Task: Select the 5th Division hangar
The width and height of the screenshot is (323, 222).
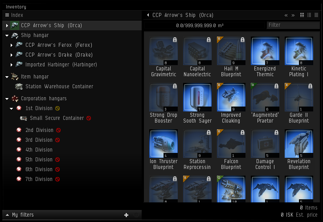Action: [x=39, y=160]
